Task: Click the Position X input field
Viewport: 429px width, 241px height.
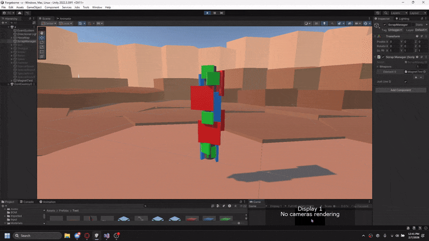Action: [x=394, y=42]
